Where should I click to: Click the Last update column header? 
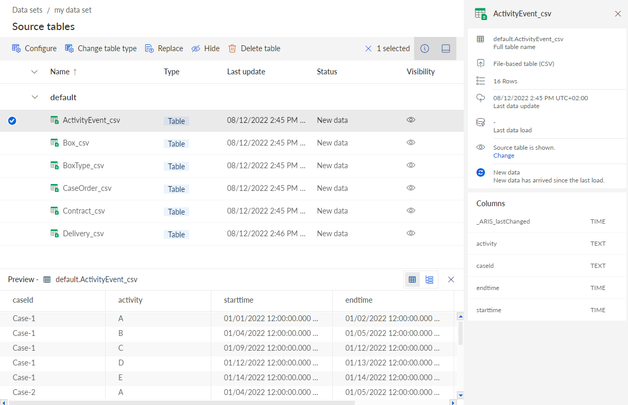(x=246, y=72)
